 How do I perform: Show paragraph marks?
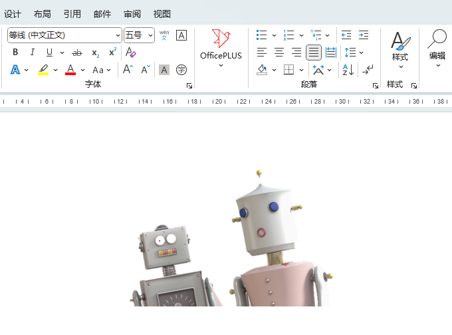(x=368, y=70)
